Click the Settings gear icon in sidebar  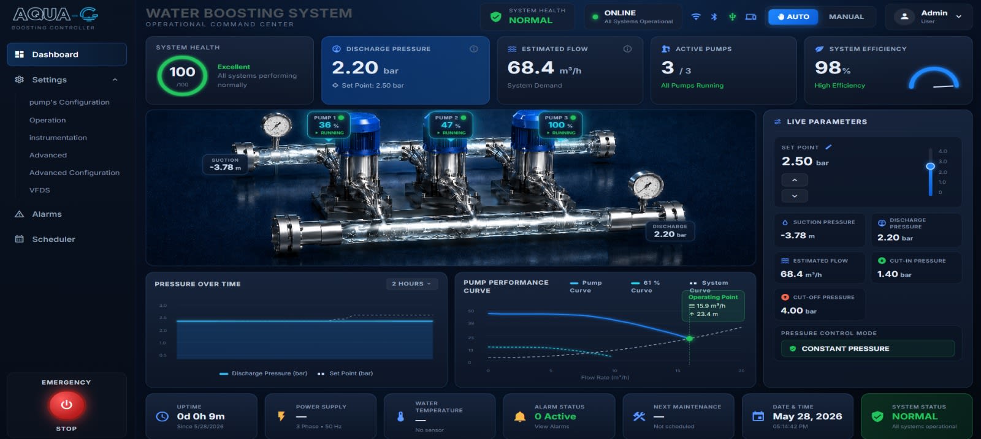pos(19,80)
